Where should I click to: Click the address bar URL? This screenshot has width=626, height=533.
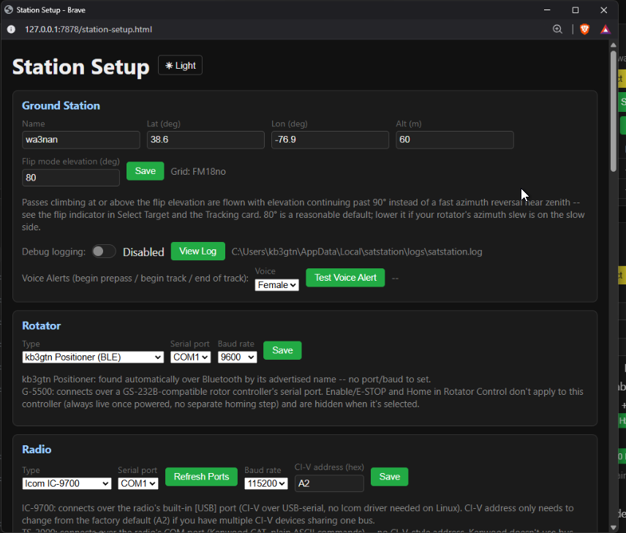[x=88, y=29]
